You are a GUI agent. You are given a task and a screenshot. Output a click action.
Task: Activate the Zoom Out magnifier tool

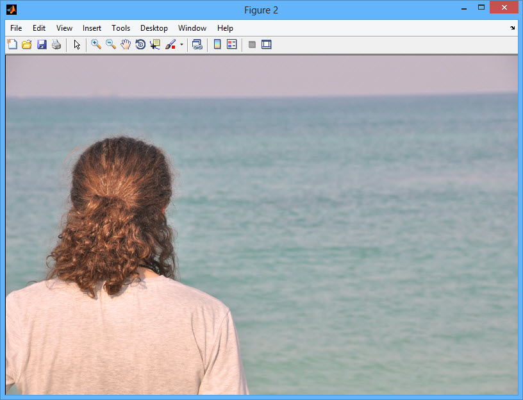pyautogui.click(x=111, y=44)
